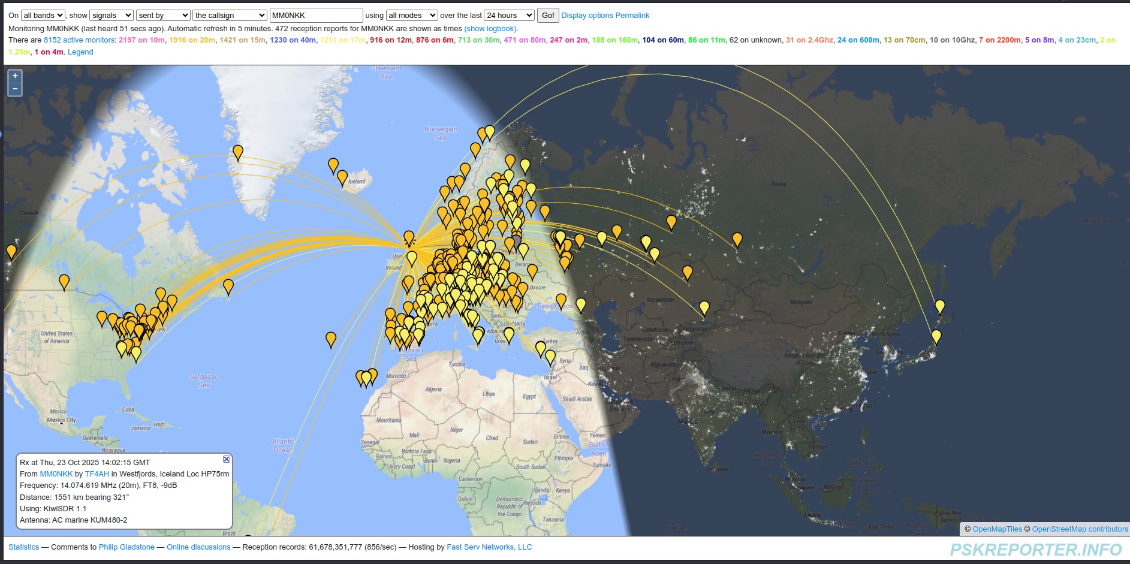Expand the sent by dropdown
The height and width of the screenshot is (564, 1130).
[163, 15]
